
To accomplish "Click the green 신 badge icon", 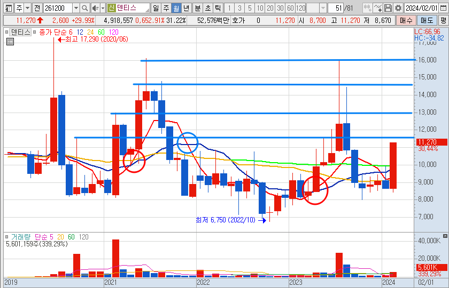I will pyautogui.click(x=112, y=8).
